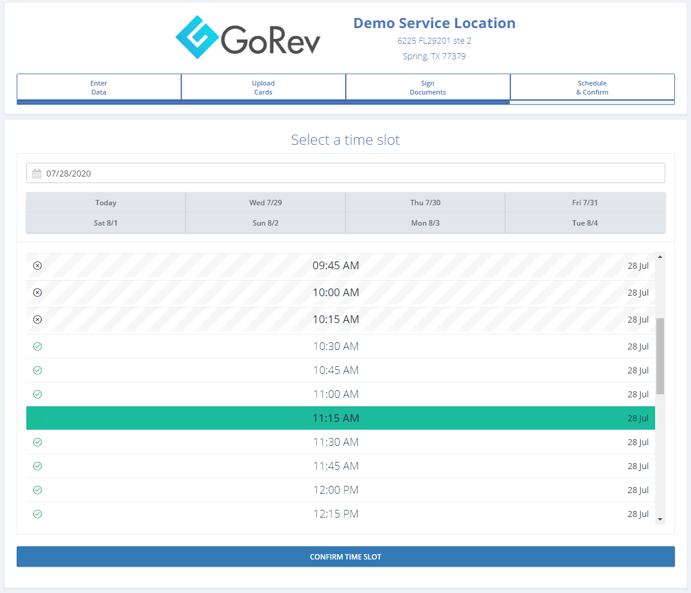Click the unavailable icon beside 10:15 AM

[38, 319]
